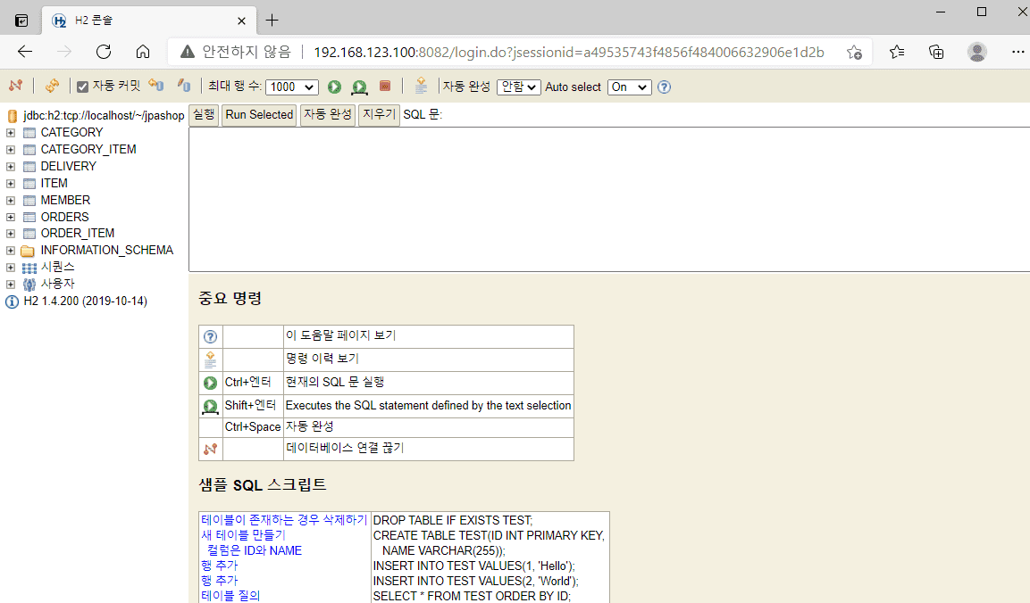Expand the 사용자 node
The height and width of the screenshot is (603, 1030).
point(11,285)
